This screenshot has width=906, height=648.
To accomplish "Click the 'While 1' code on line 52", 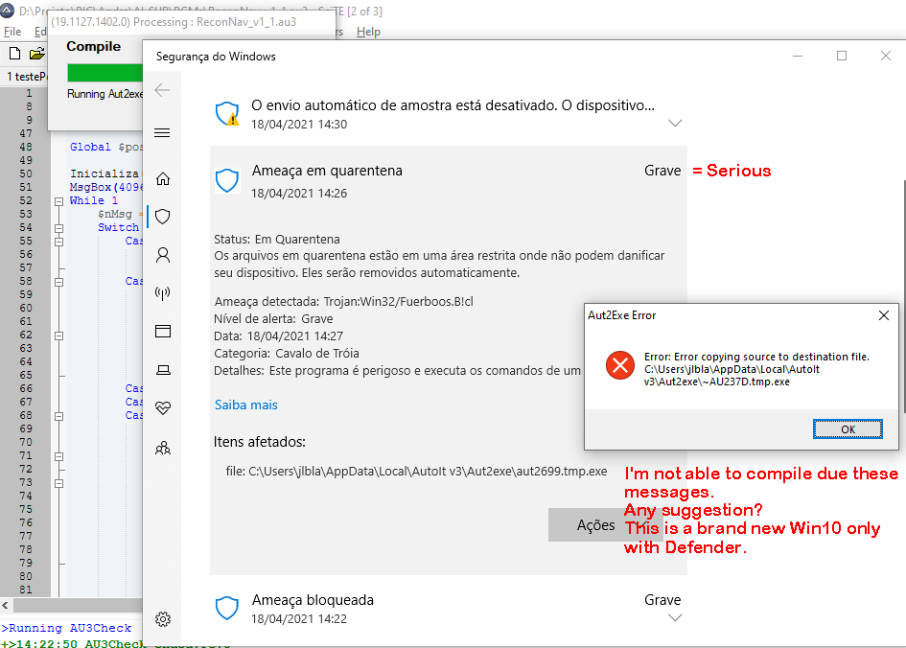I will pyautogui.click(x=94, y=201).
